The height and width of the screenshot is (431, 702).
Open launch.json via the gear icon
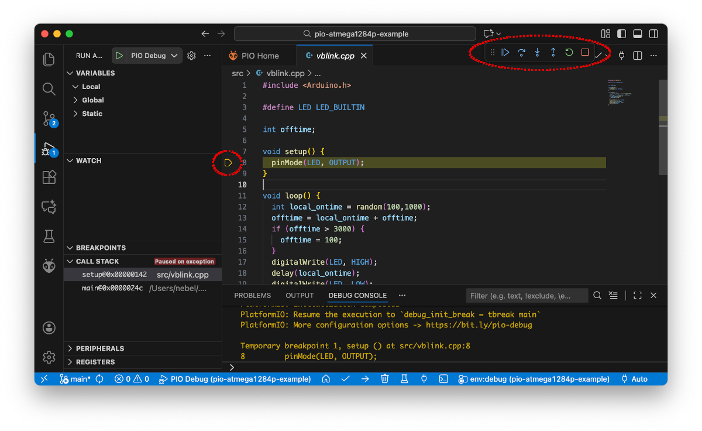click(x=191, y=56)
